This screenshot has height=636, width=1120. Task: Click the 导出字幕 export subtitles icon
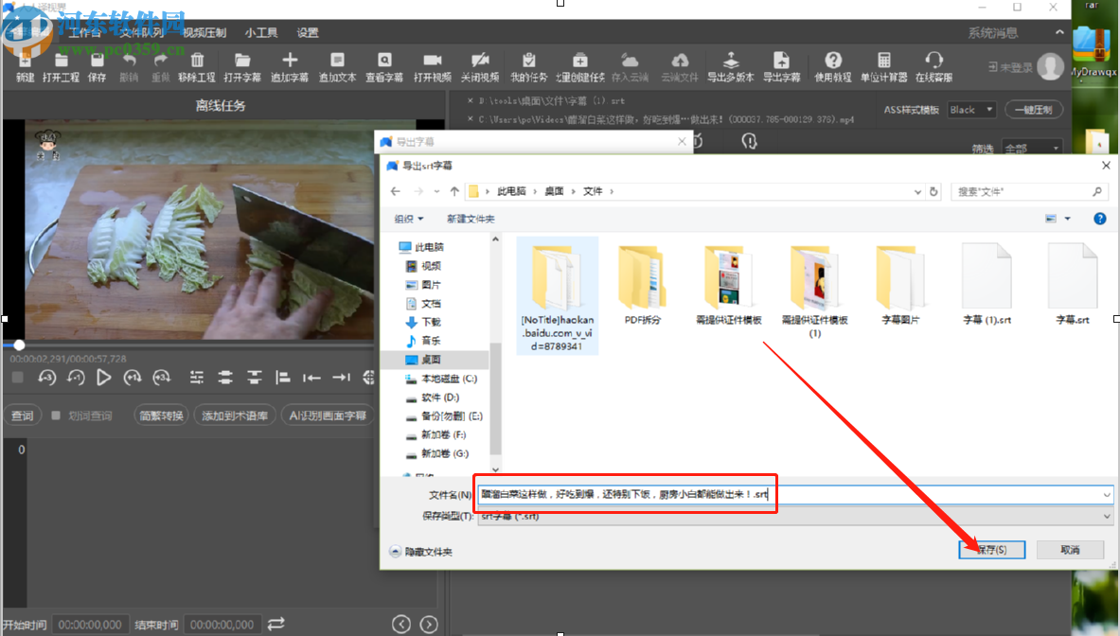tap(783, 66)
